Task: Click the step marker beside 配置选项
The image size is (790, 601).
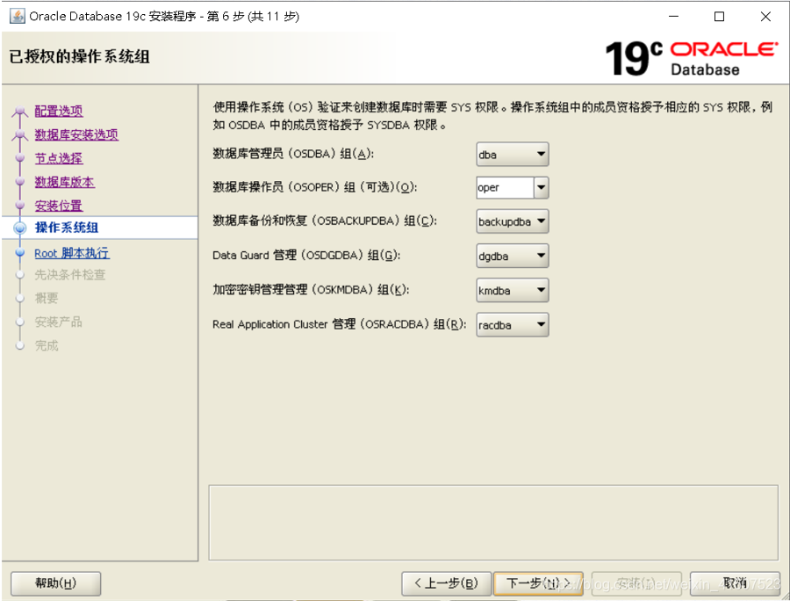Action: [19, 111]
